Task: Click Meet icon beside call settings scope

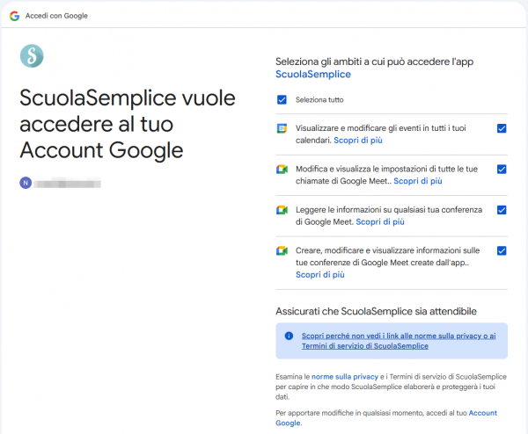Action: 282,170
